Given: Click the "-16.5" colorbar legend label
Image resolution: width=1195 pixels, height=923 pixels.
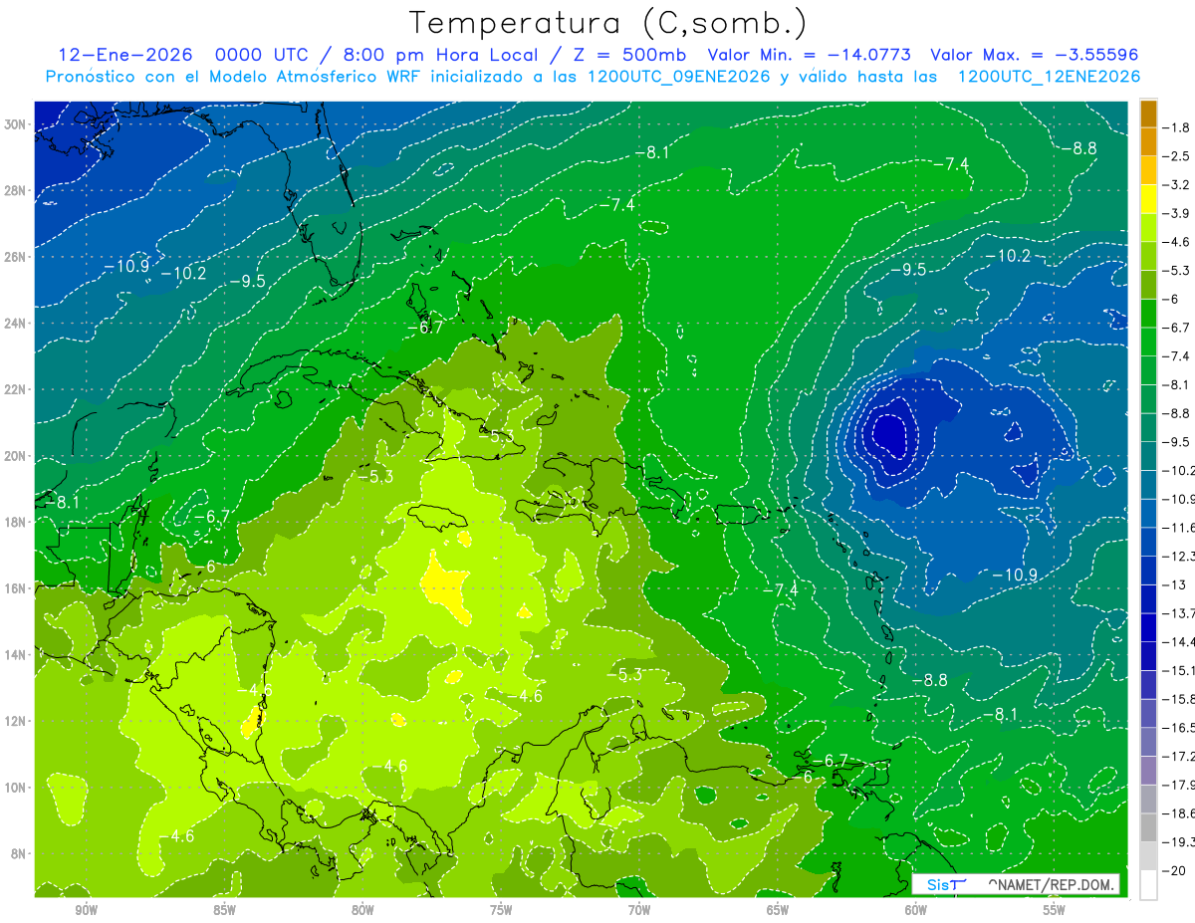Looking at the screenshot, I should 1177,728.
